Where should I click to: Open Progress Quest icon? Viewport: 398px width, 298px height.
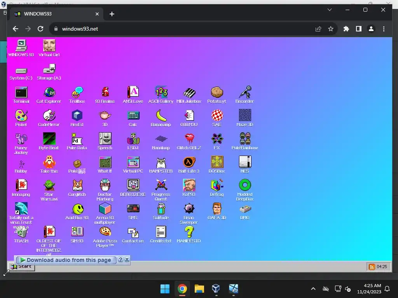(x=161, y=190)
